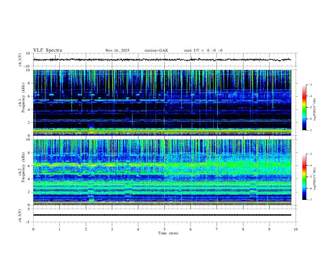This screenshot has width=333, height=257.
Task: Click time axis tick label "0"
Action: coord(33,229)
